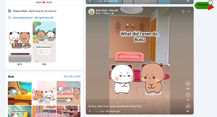The image size is (217, 117).
Task: Open Bubu Dudu profile avatar on reel
Action: tap(91, 12)
